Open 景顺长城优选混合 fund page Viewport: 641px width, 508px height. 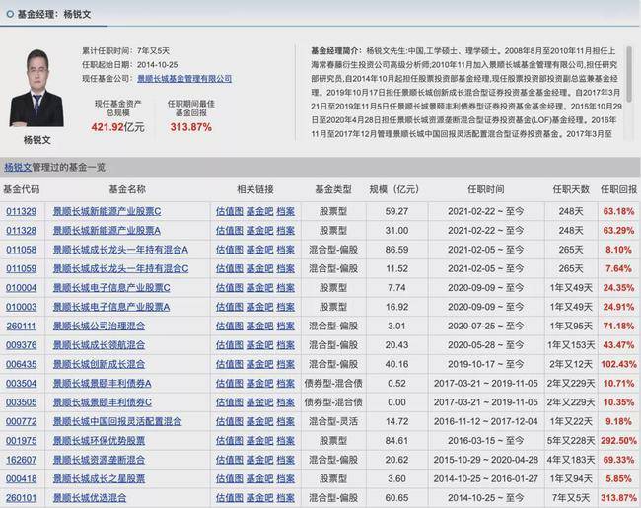click(90, 498)
